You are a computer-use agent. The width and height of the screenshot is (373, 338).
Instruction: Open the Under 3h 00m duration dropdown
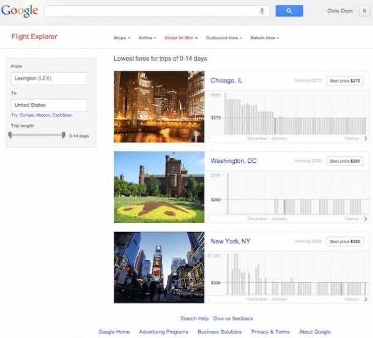(181, 38)
